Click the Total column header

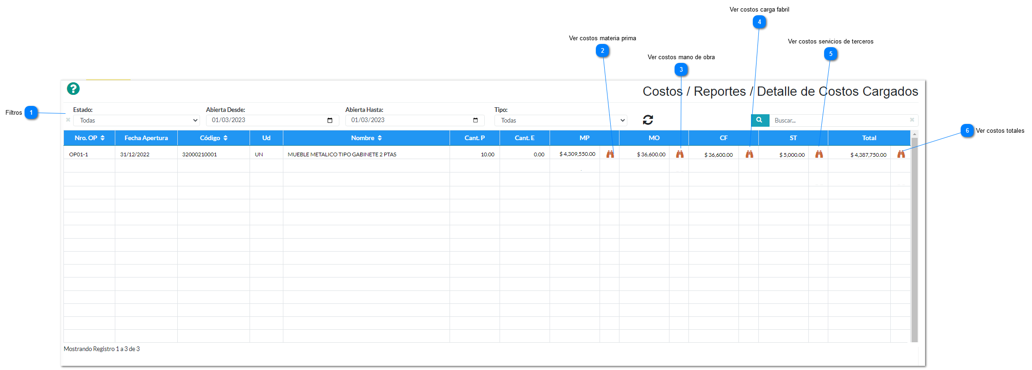point(869,138)
